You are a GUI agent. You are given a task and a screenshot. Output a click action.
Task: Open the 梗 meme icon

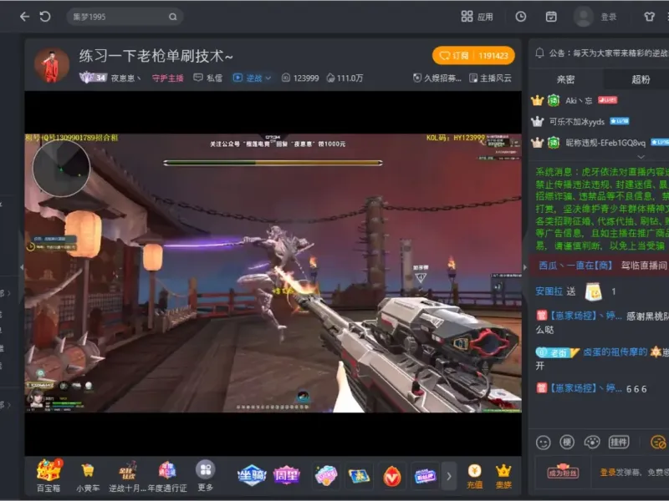tap(567, 443)
